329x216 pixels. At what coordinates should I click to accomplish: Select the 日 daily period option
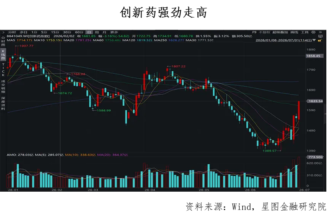[x=89, y=32]
